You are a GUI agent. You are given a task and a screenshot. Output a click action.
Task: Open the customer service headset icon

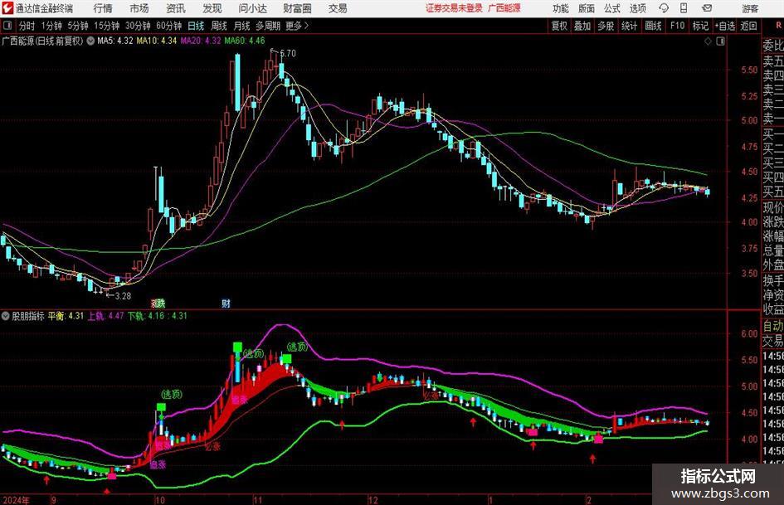point(664,8)
